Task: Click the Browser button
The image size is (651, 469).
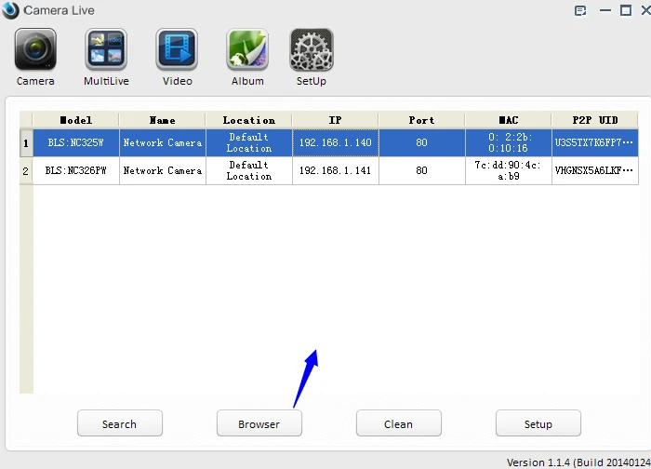Action: (259, 423)
